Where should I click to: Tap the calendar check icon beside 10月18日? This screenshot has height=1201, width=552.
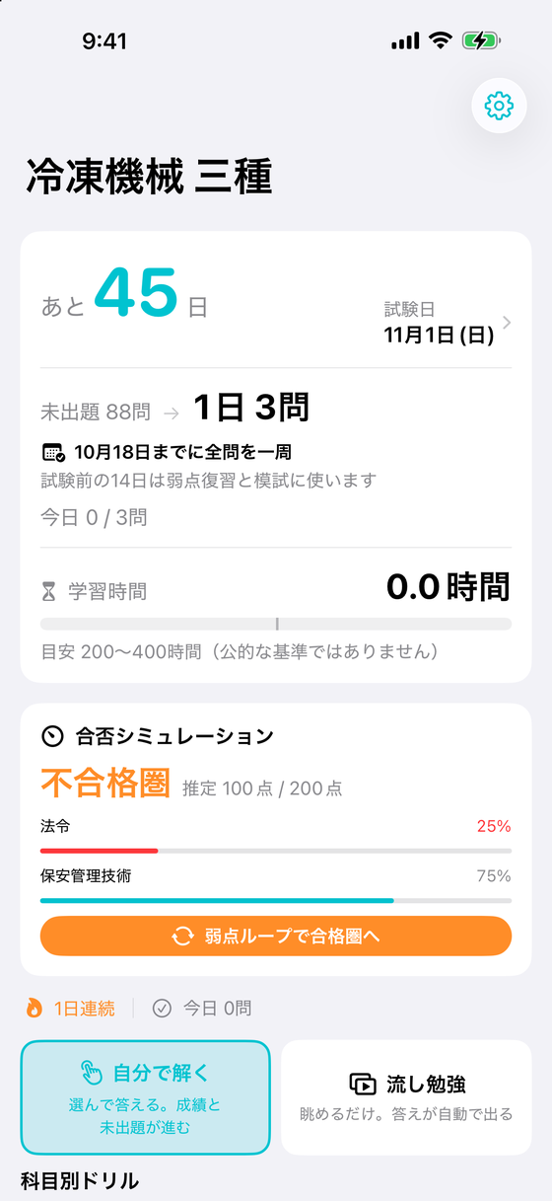tap(53, 453)
